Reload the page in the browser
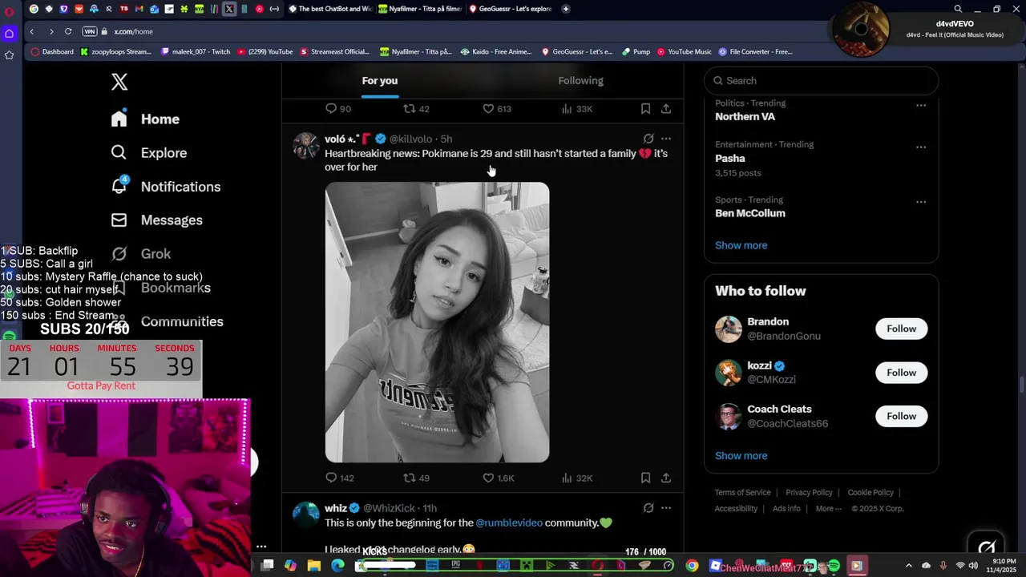This screenshot has width=1026, height=577. pos(68,31)
